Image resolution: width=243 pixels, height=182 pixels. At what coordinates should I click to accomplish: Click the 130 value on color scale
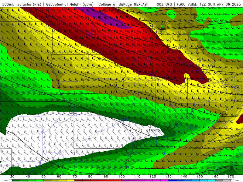168,177
